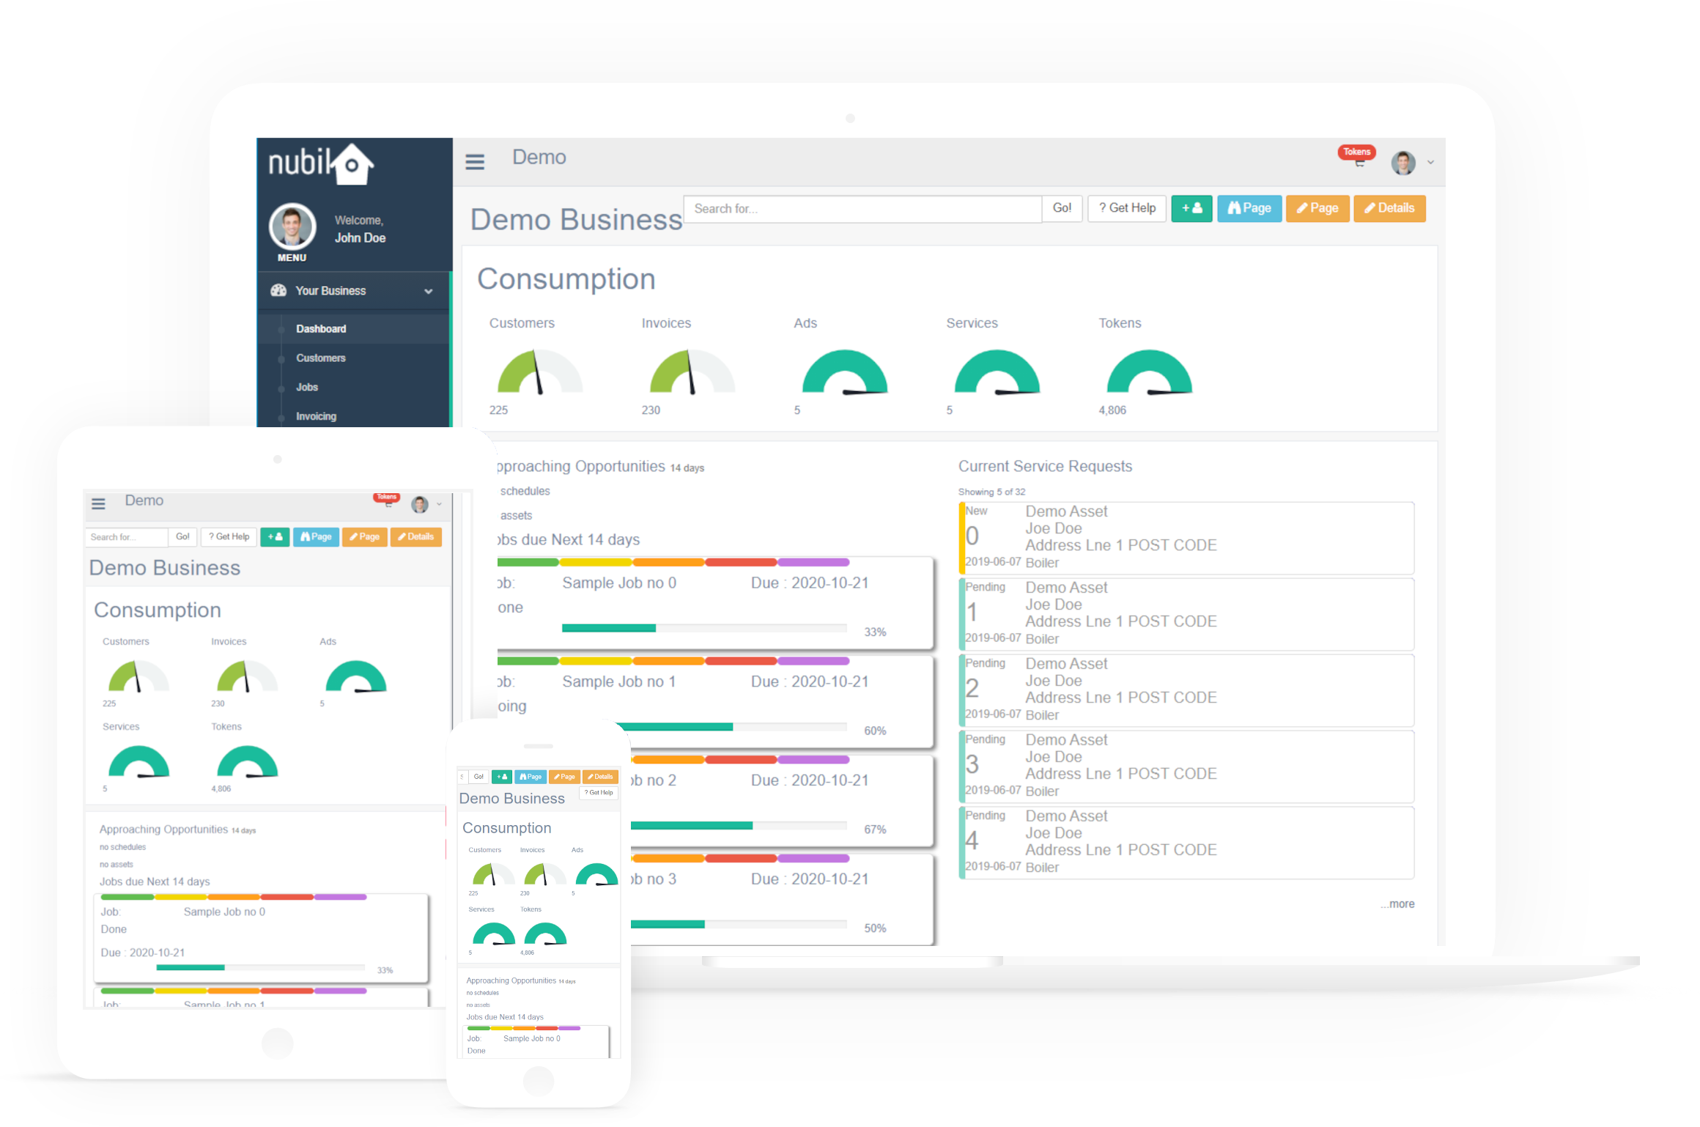Open the Dashboard sidebar item
Screen dimensions: 1700x1127
[x=321, y=328]
